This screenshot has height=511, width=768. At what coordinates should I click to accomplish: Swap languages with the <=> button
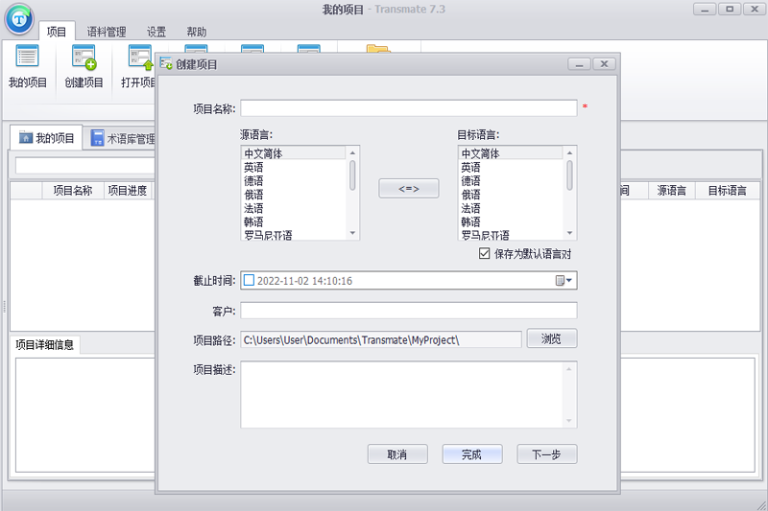coord(409,188)
